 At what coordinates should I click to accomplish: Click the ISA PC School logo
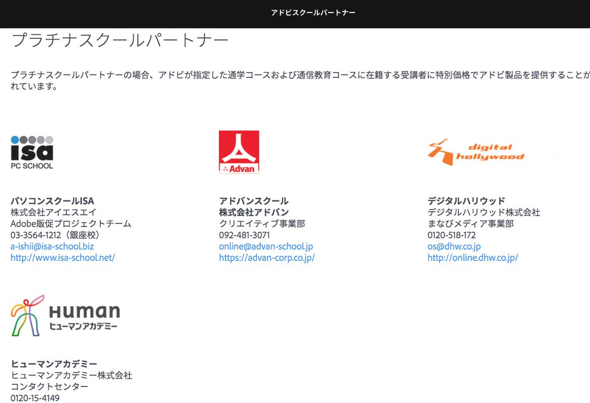pyautogui.click(x=32, y=153)
